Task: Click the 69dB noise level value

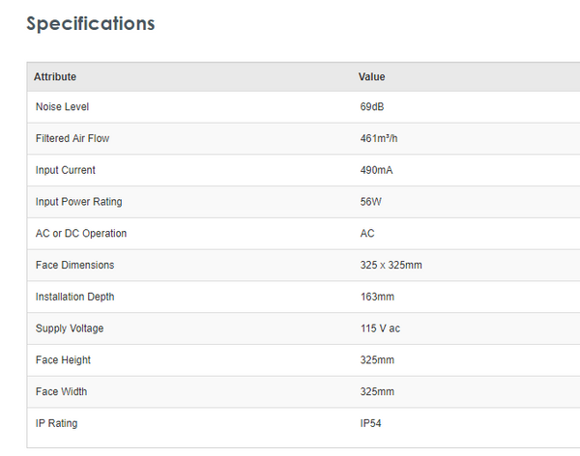Action: (373, 106)
